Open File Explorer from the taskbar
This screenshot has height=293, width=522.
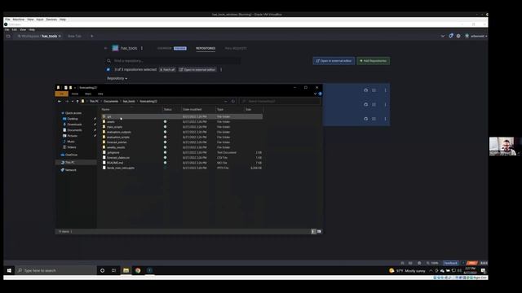[126, 270]
